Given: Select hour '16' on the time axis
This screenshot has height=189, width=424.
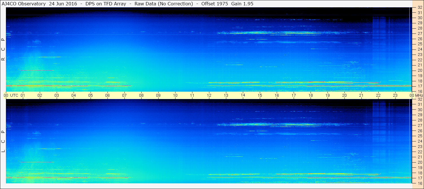Looking at the screenshot, I should point(277,95).
